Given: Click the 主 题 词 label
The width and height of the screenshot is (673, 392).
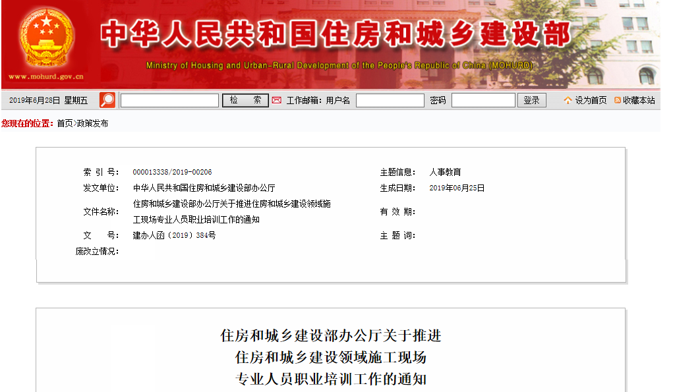Looking at the screenshot, I should tap(397, 235).
